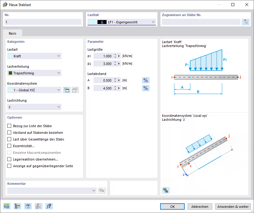The width and height of the screenshot is (254, 213).
Task: Confirm the load with the OK button
Action: [172, 206]
